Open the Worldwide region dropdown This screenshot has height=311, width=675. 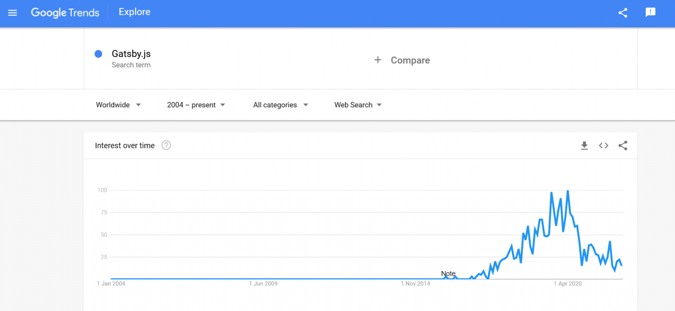coord(118,105)
